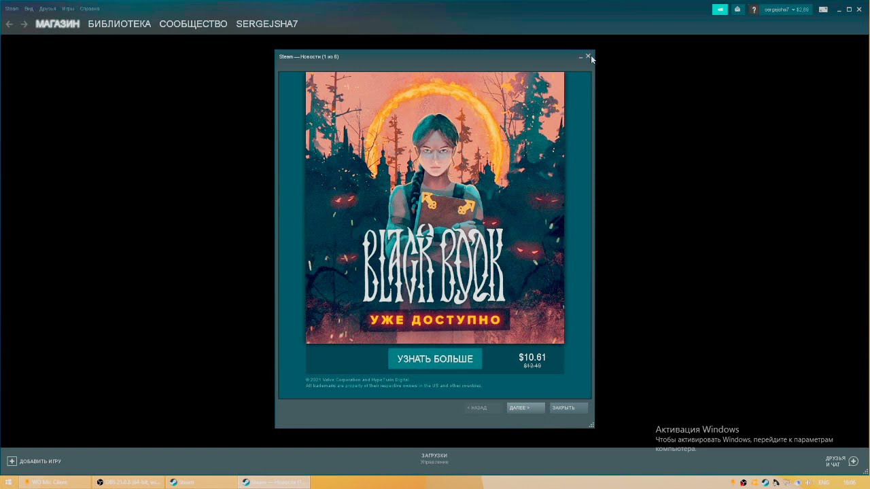Open the Steam menu
The height and width of the screenshot is (489, 870).
[12, 9]
